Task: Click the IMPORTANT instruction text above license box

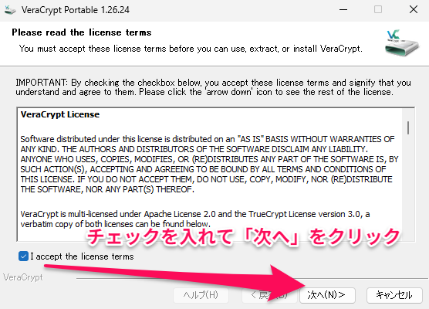Action: coord(214,87)
